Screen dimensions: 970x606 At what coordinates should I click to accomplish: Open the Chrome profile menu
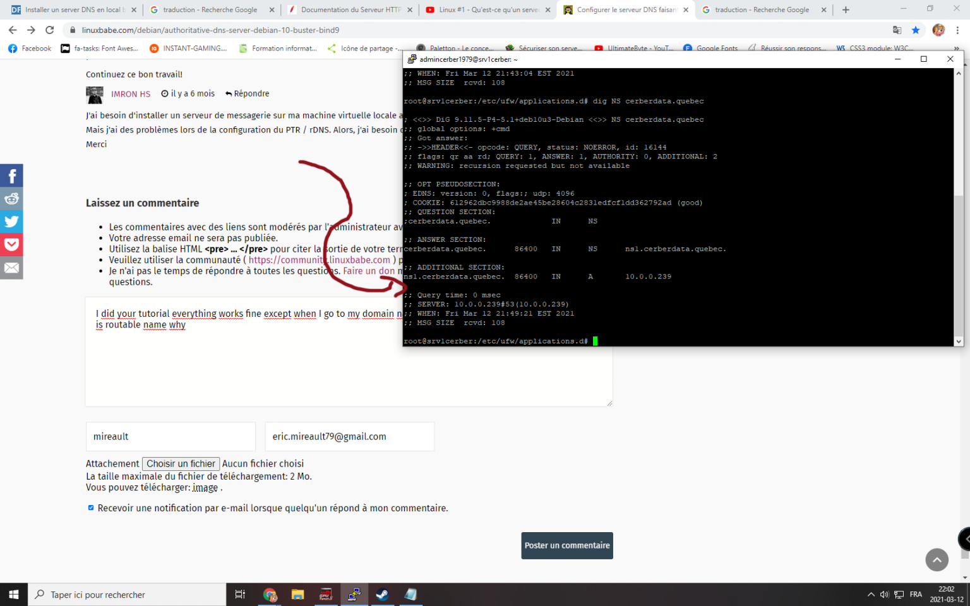(x=939, y=30)
